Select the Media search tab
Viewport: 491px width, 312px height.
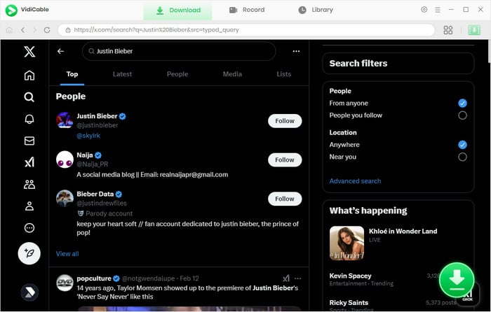[x=232, y=74]
